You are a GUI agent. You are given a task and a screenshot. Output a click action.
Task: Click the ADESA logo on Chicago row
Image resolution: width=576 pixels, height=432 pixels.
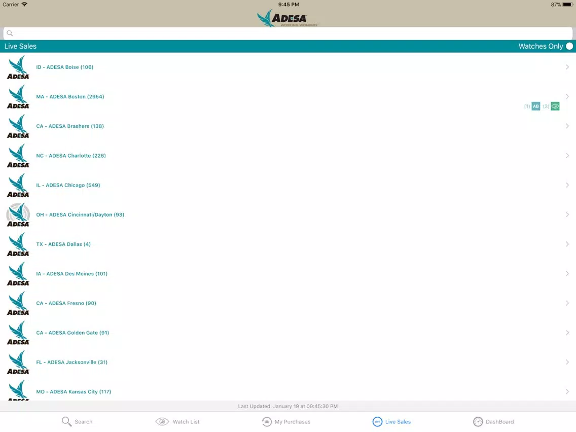pyautogui.click(x=18, y=185)
